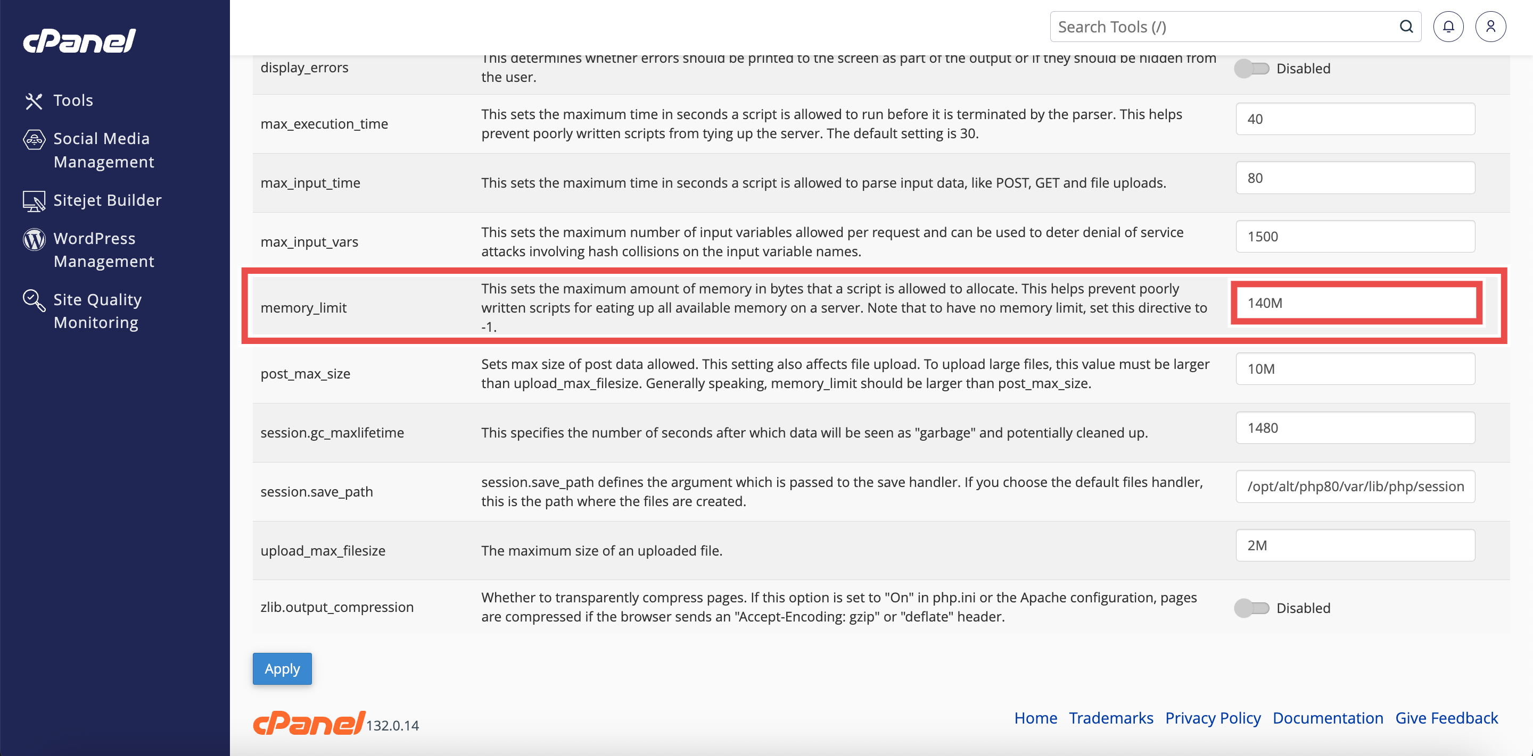Image resolution: width=1533 pixels, height=756 pixels.
Task: Open Tools via wrench icon
Action: [34, 101]
